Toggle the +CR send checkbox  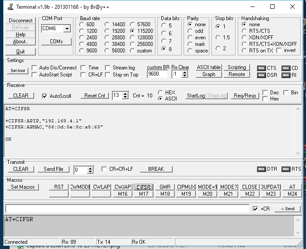(x=255, y=209)
